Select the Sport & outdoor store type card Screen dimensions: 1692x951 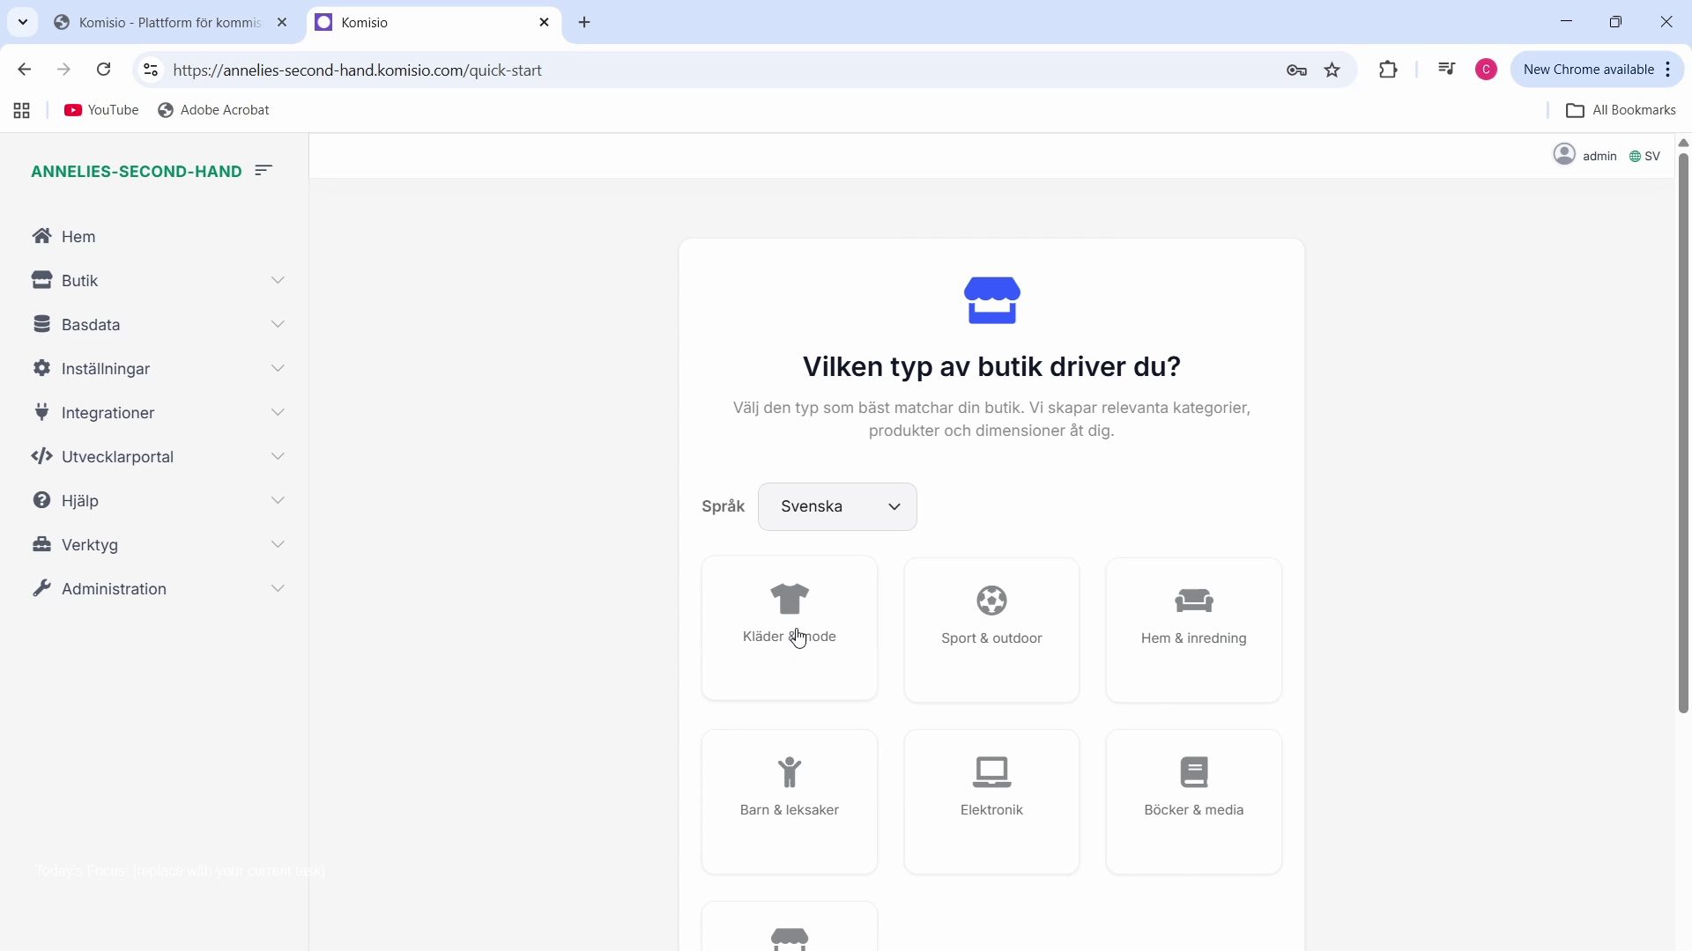click(991, 630)
